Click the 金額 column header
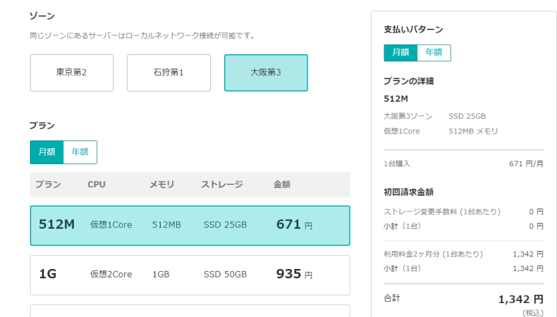The width and height of the screenshot is (557, 317). point(282,184)
